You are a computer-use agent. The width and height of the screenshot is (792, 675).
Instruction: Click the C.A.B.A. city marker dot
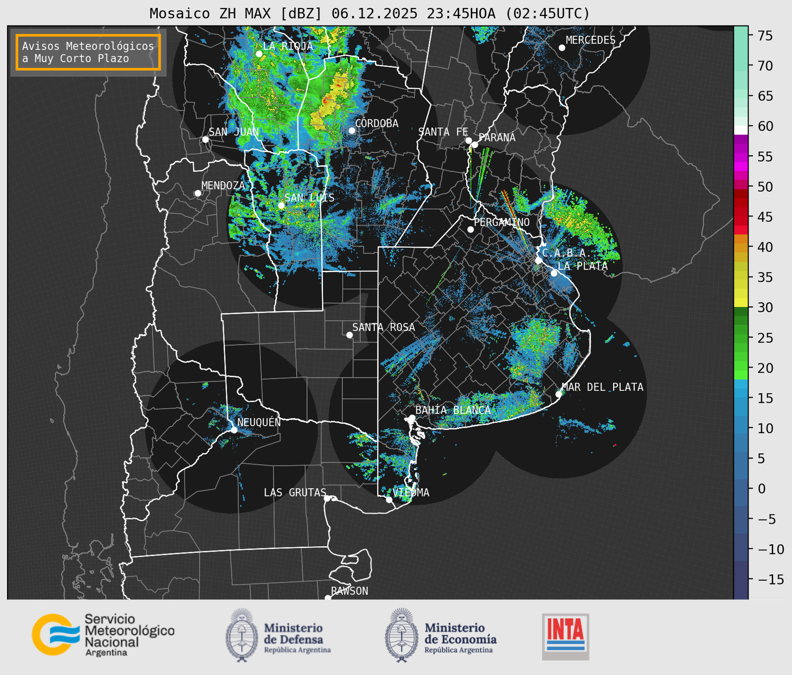(x=539, y=261)
